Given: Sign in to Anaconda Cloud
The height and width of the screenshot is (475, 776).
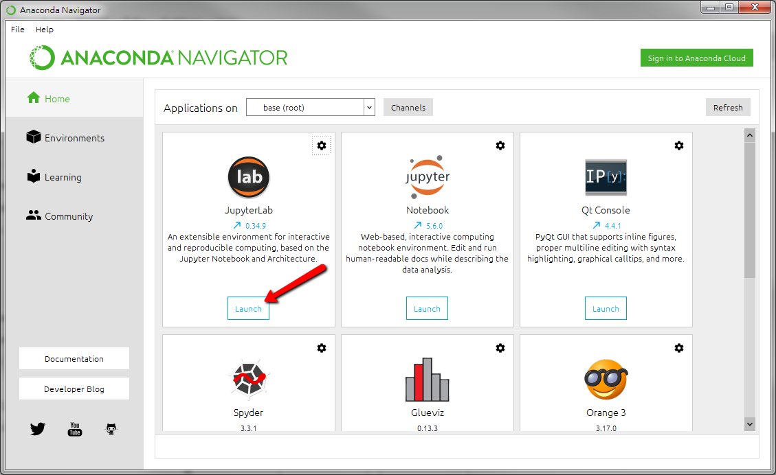Looking at the screenshot, I should (697, 58).
